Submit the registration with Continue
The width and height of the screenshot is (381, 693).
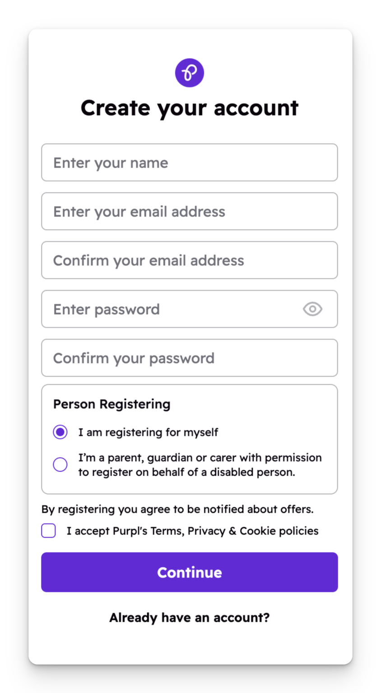190,572
